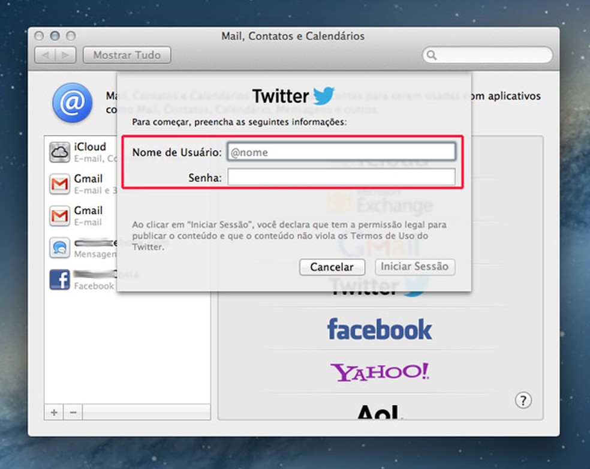
Task: Click the Nome de Usuário field
Action: click(342, 152)
